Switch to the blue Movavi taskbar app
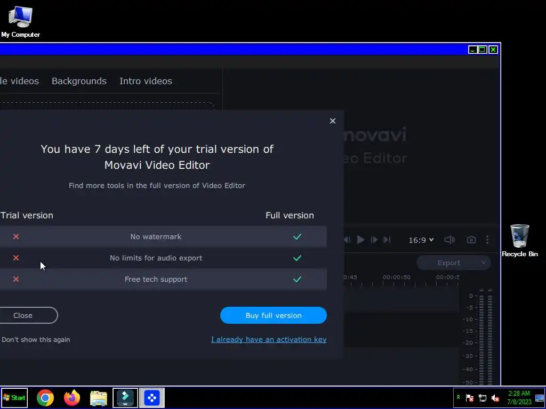Image resolution: width=546 pixels, height=409 pixels. tap(152, 398)
